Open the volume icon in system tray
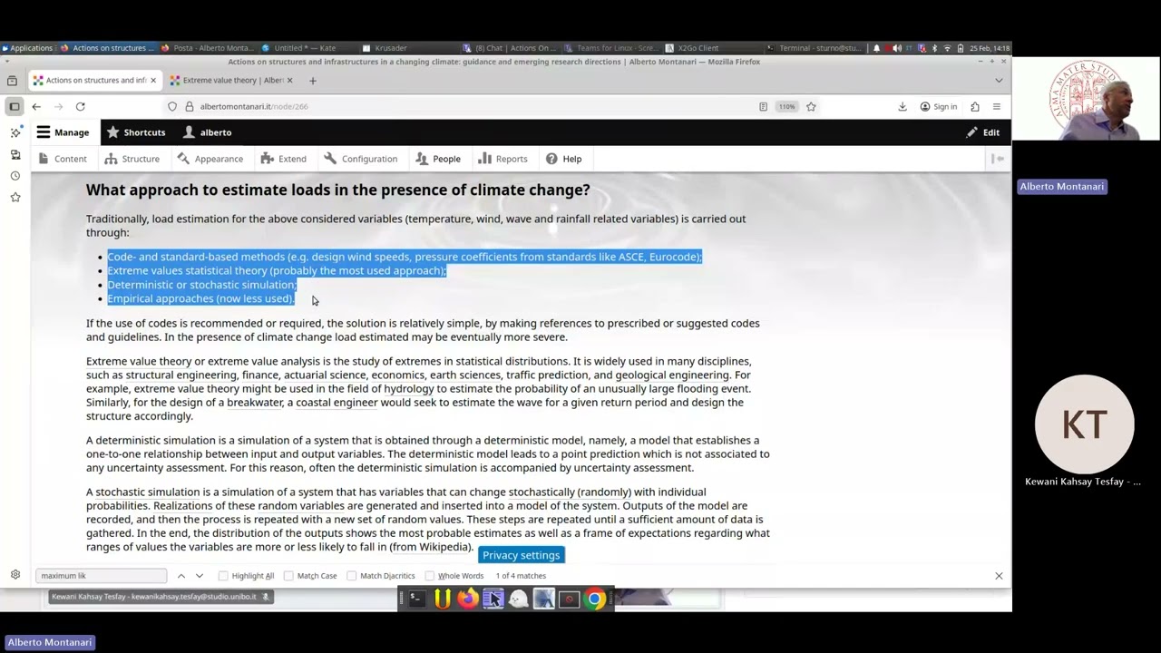The width and height of the screenshot is (1161, 653). coord(897,48)
